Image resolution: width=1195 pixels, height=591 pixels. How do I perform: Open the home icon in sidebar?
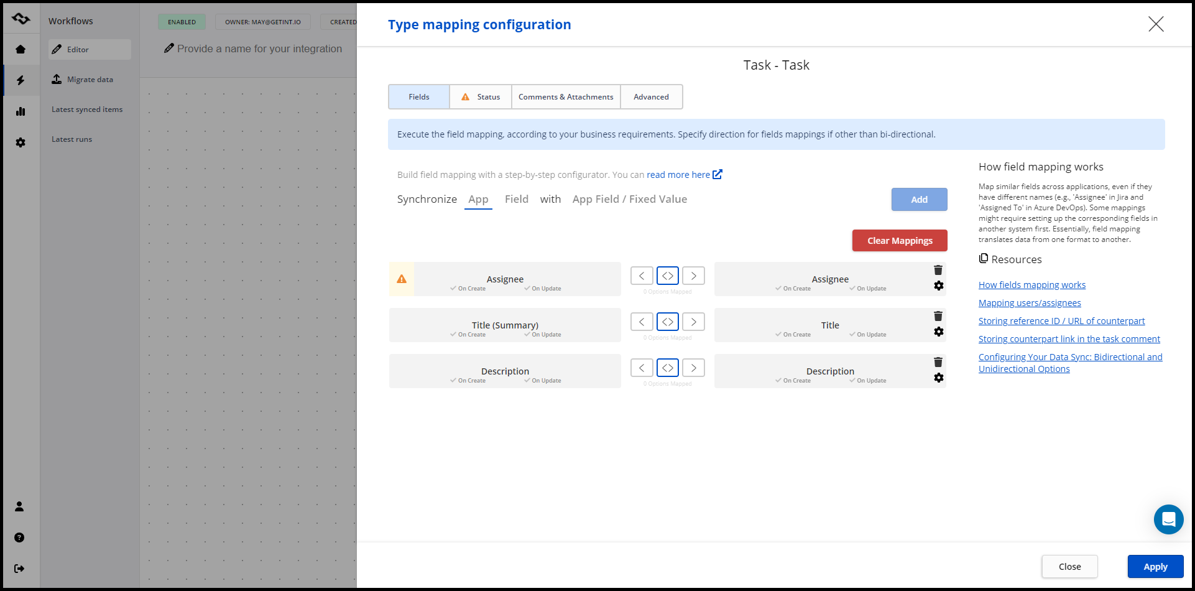[x=21, y=49]
